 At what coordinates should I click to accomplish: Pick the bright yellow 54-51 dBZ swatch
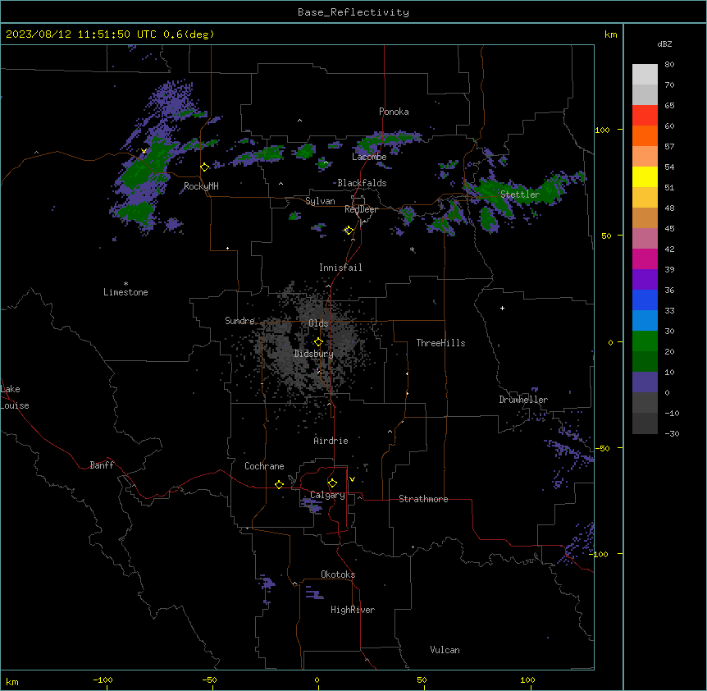point(645,176)
